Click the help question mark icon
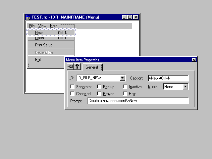 coord(77,67)
